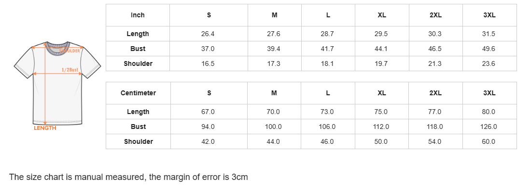This screenshot has width=531, height=191.
Task: Click the 26.4 length value for size S
Action: coord(208,34)
